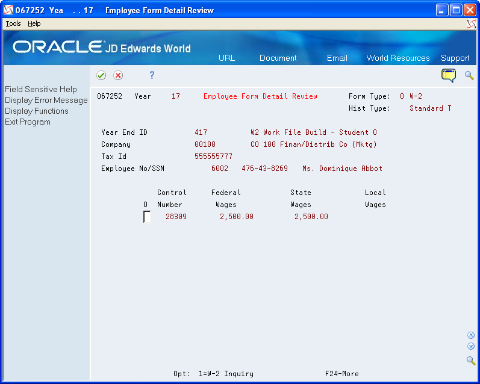This screenshot has width=480, height=384.
Task: Click the employee number 6002
Action: (220, 169)
